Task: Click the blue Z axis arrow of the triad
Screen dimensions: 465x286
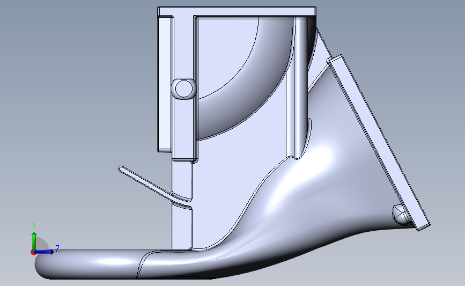Action: coord(45,252)
